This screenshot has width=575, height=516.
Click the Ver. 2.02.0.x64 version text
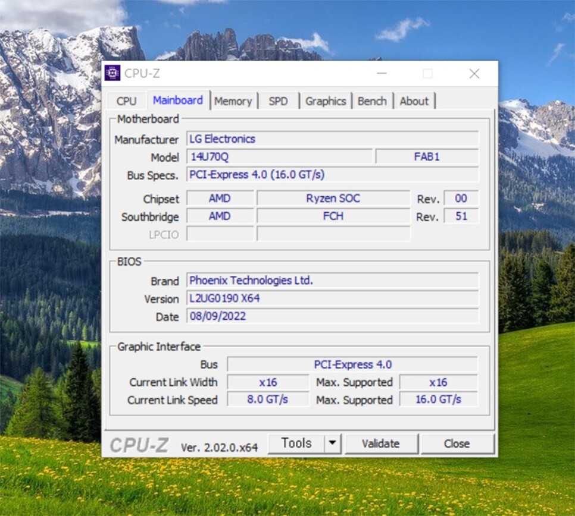219,448
